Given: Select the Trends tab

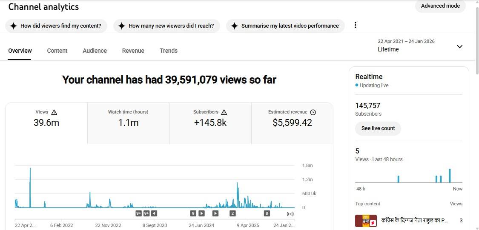Looking at the screenshot, I should click(169, 51).
